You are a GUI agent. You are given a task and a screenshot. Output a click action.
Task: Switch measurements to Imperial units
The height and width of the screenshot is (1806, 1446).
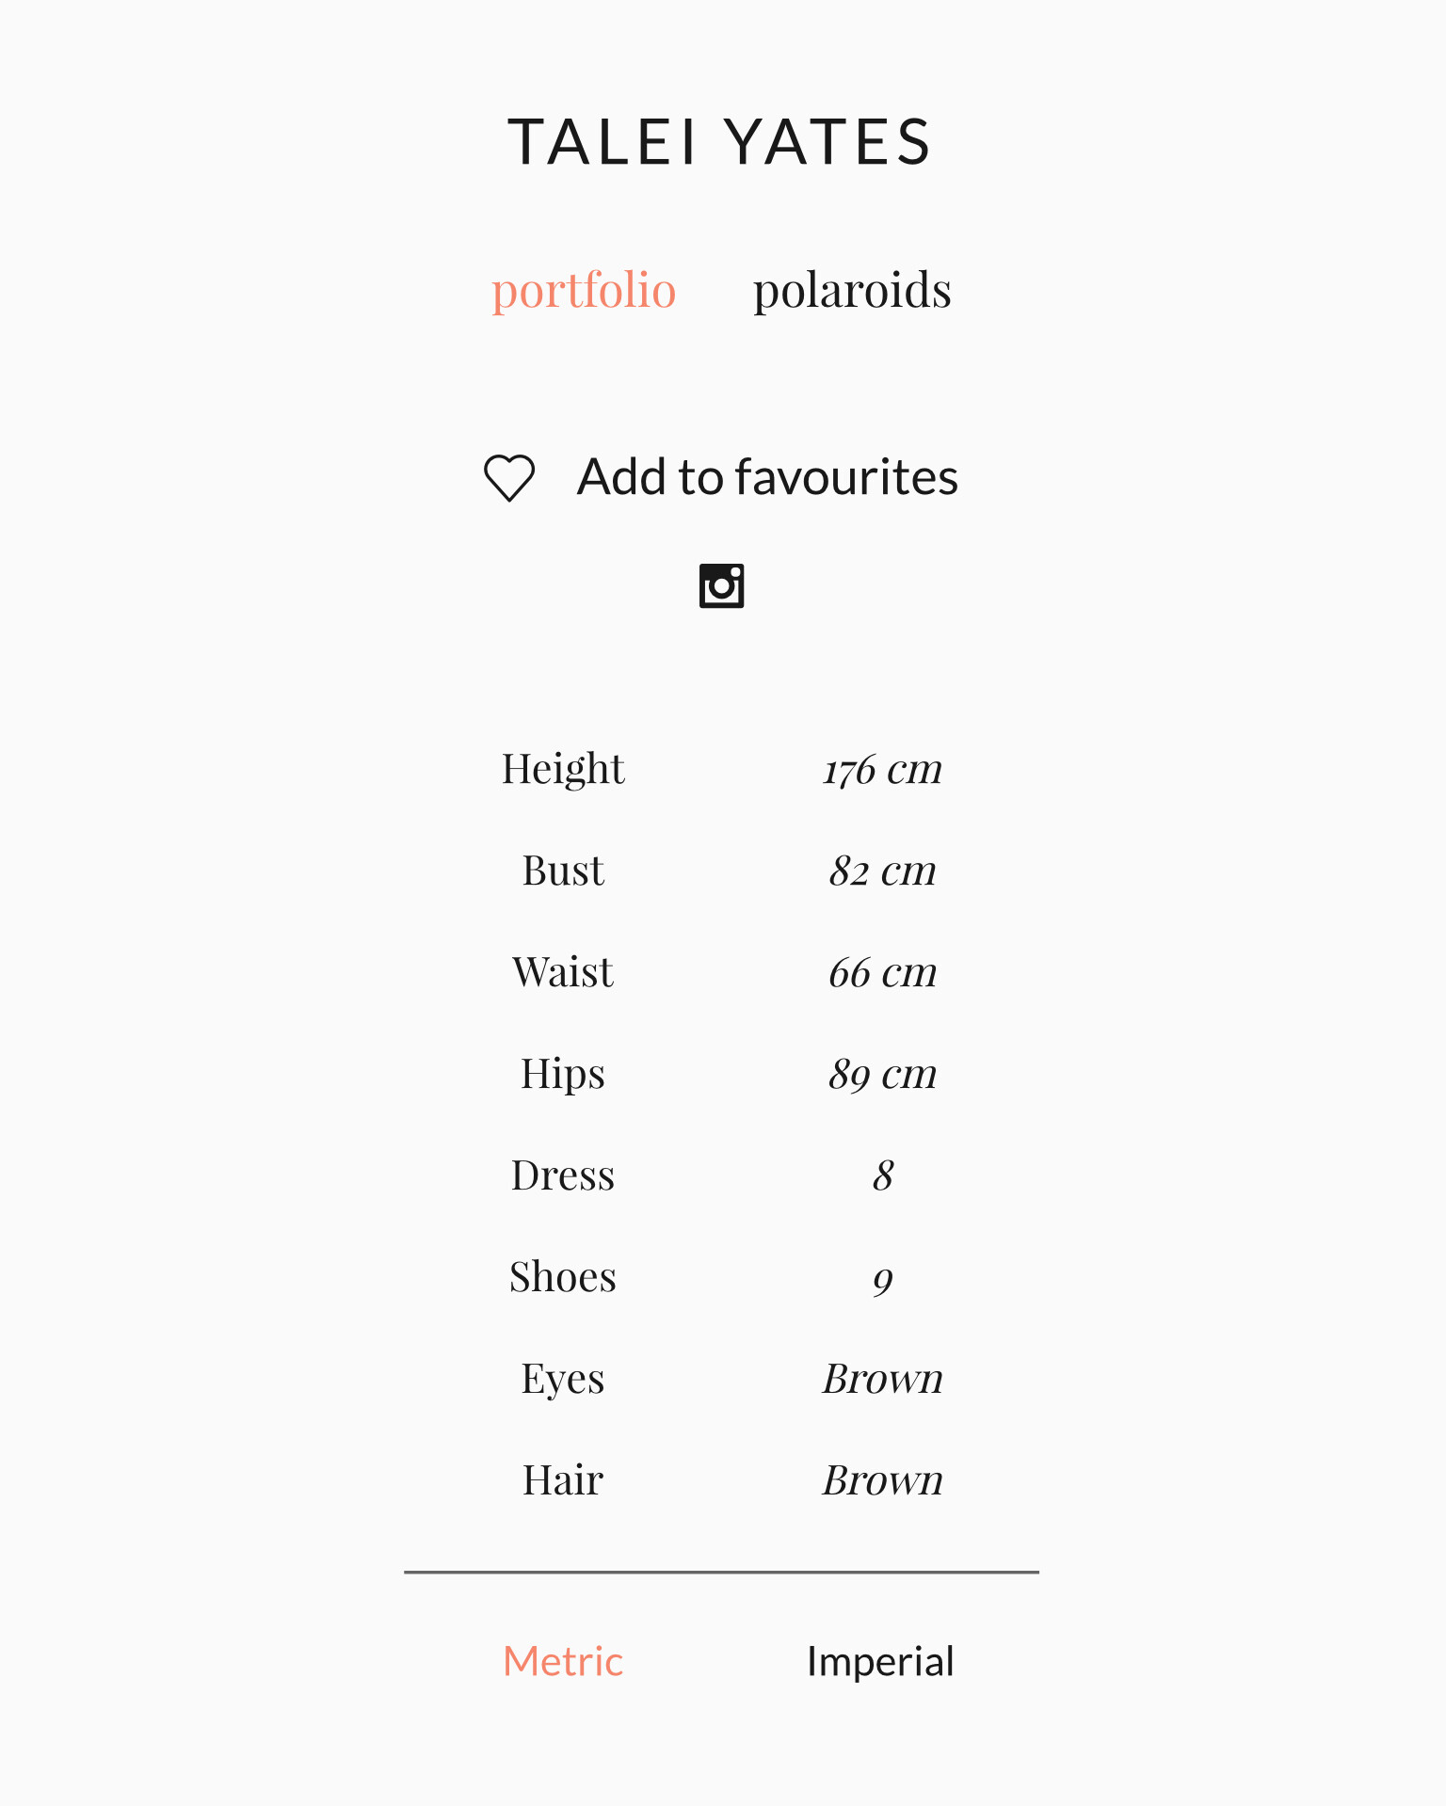point(880,1661)
